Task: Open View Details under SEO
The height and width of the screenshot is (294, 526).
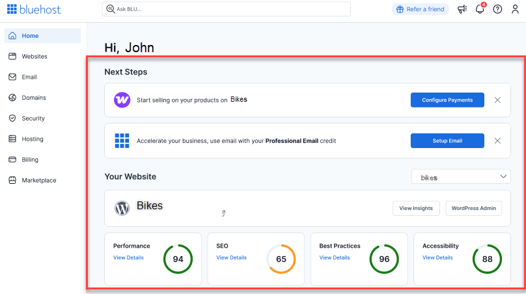Action: coord(231,257)
